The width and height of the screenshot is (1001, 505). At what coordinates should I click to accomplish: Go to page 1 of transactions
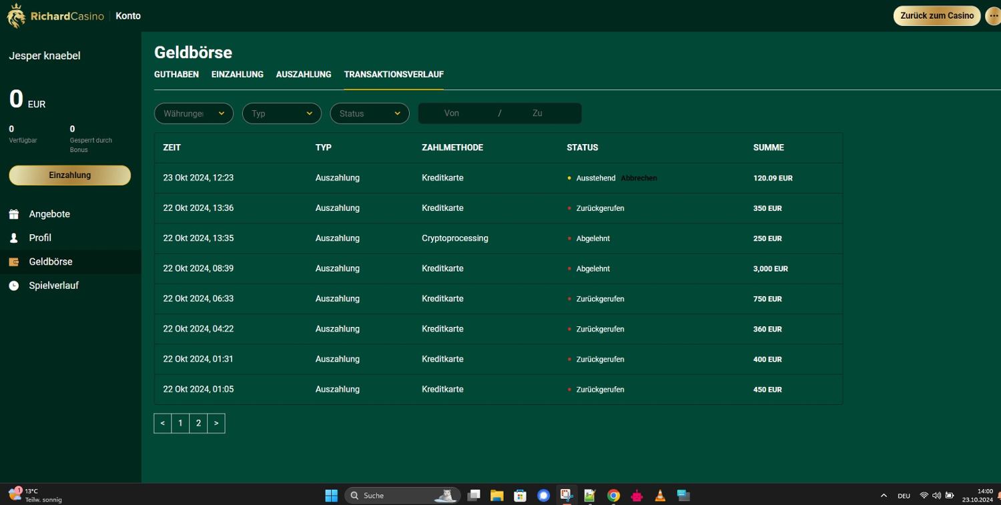[x=180, y=424]
